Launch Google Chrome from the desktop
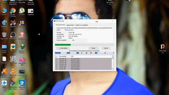 [13, 12]
